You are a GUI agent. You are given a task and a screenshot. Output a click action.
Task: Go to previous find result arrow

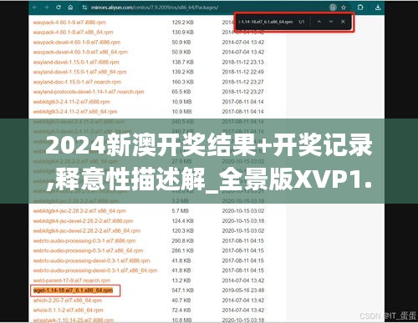(x=319, y=22)
